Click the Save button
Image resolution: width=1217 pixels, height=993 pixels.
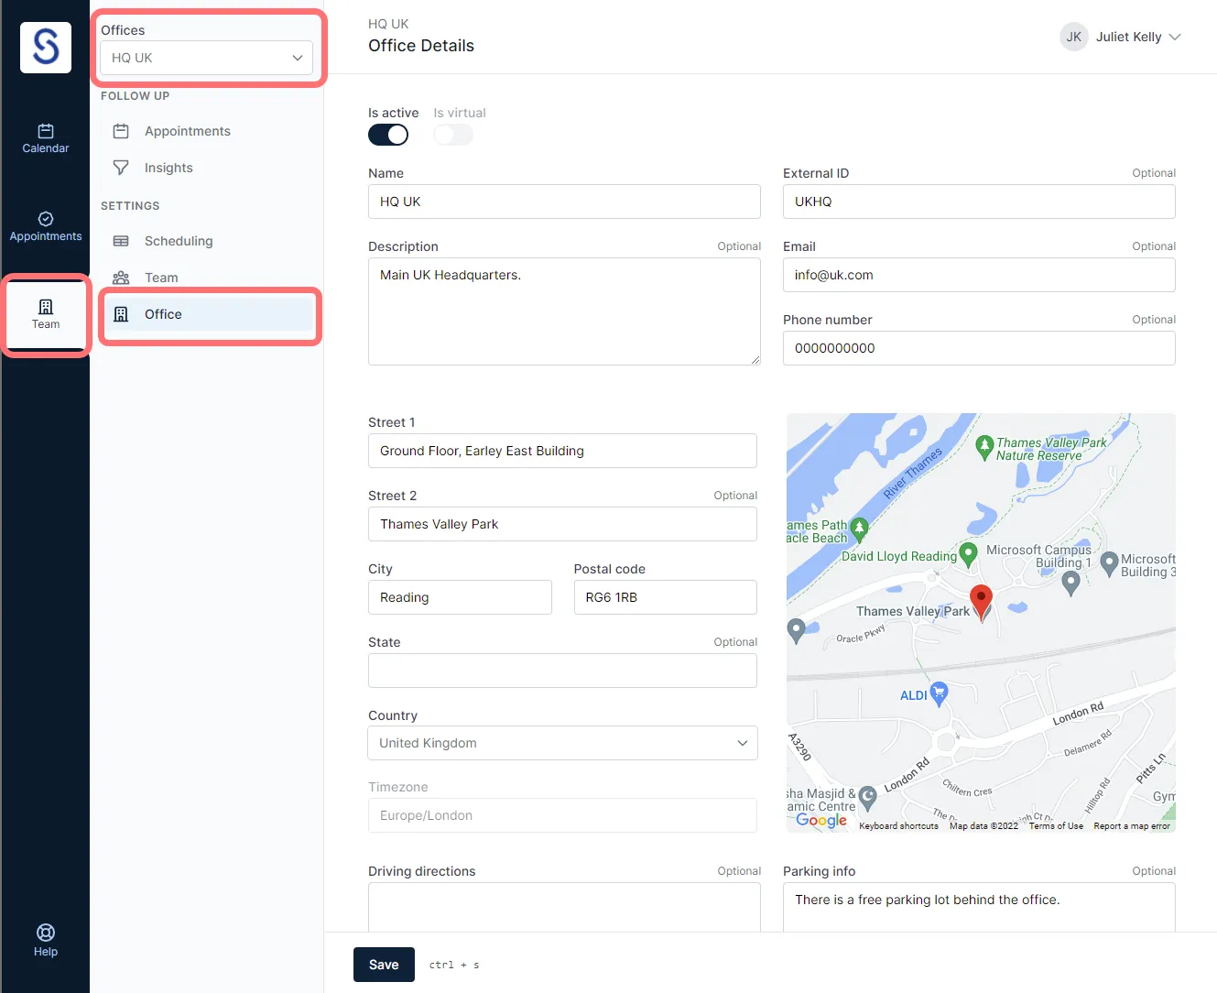(x=384, y=965)
